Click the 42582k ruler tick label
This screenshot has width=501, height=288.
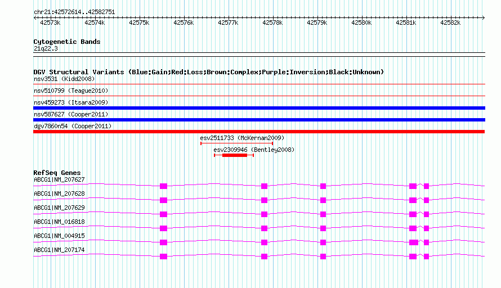pyautogui.click(x=450, y=22)
